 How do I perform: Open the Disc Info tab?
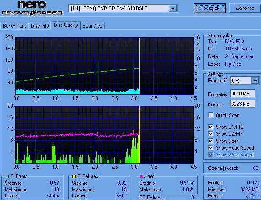40,26
